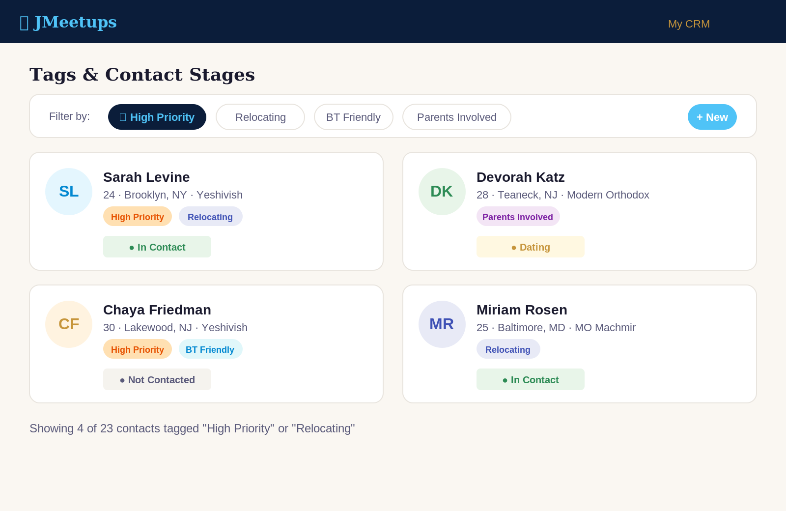Click the yellow dot on Dating badge
Image resolution: width=786 pixels, height=511 pixels.
(513, 248)
